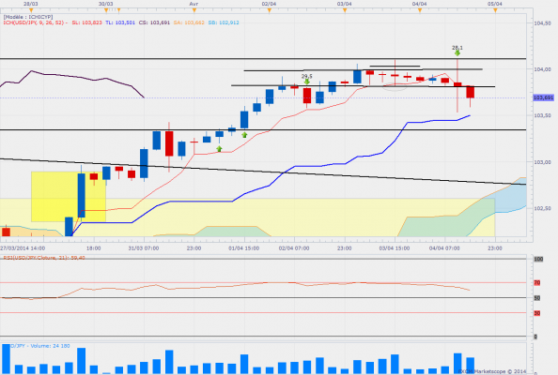
Task: Click the red 70 level label on RSI
Action: (x=537, y=283)
